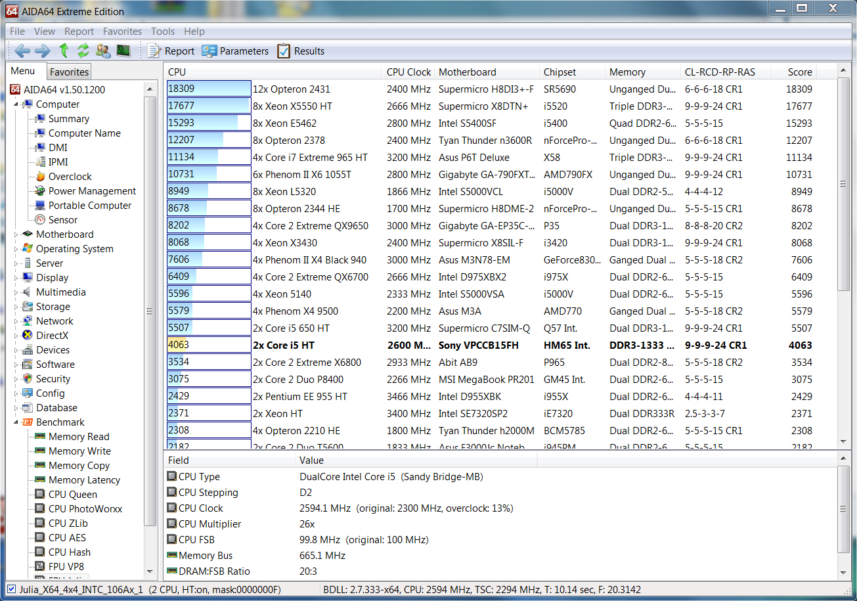
Task: Select CPU Hash benchmark
Action: [x=70, y=552]
